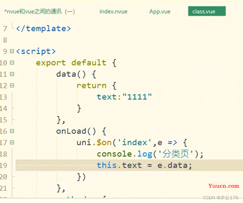Select the class.vue tab

click(x=207, y=11)
